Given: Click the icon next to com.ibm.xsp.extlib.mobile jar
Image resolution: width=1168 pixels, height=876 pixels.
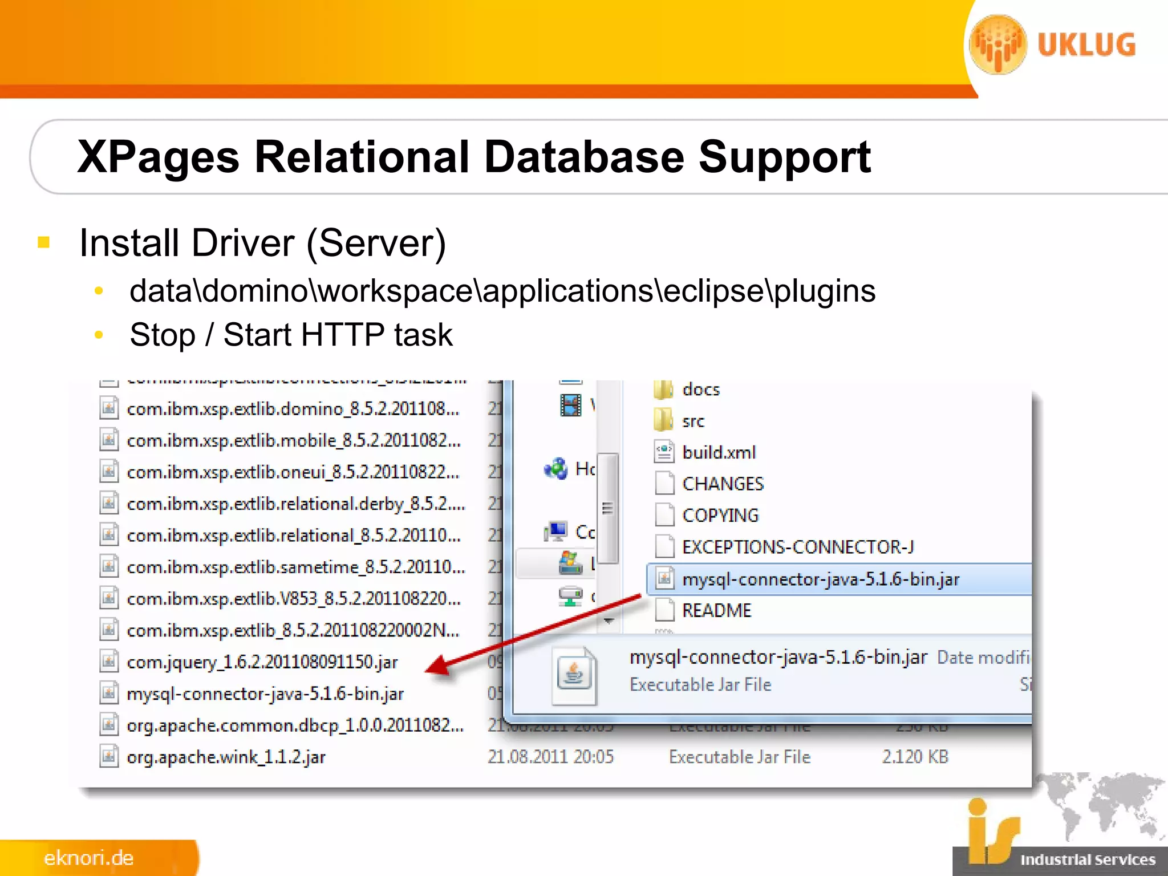Looking at the screenshot, I should pos(109,440).
